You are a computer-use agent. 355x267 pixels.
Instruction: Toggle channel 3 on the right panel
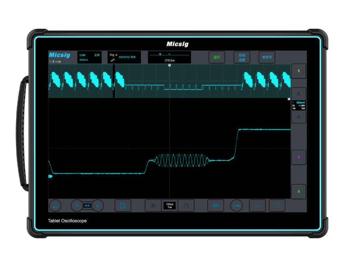pyautogui.click(x=299, y=157)
